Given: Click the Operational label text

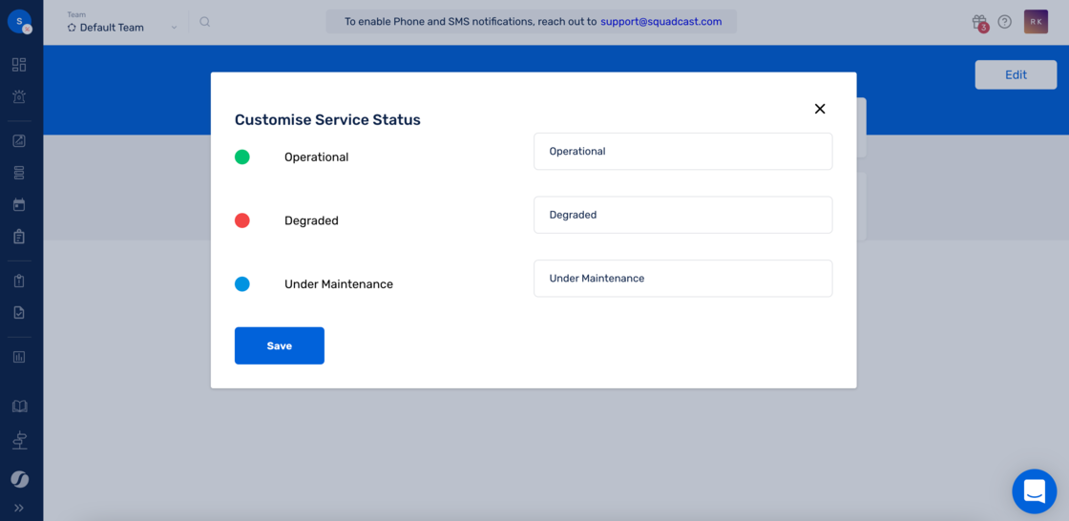Looking at the screenshot, I should pyautogui.click(x=316, y=156).
